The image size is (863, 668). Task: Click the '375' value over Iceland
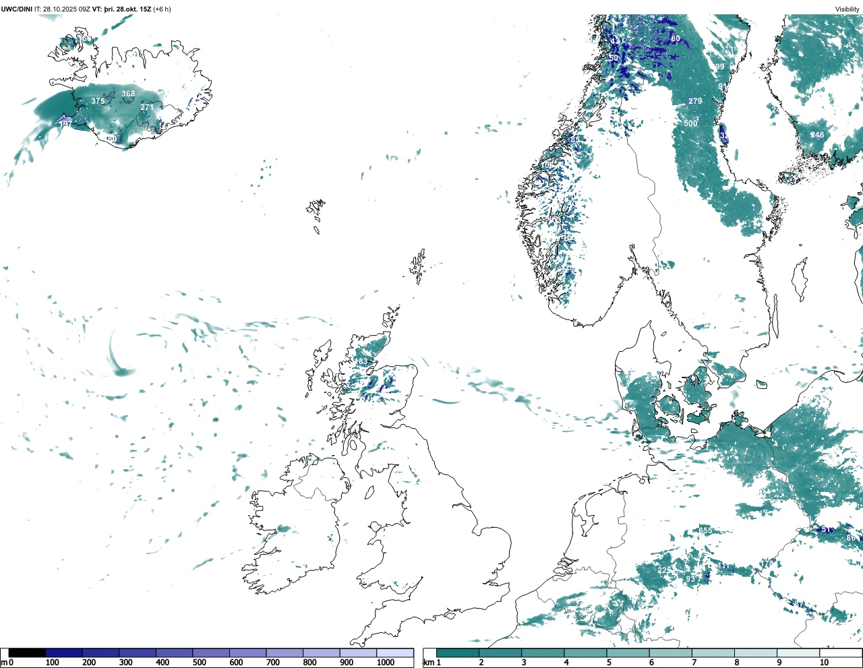98,101
